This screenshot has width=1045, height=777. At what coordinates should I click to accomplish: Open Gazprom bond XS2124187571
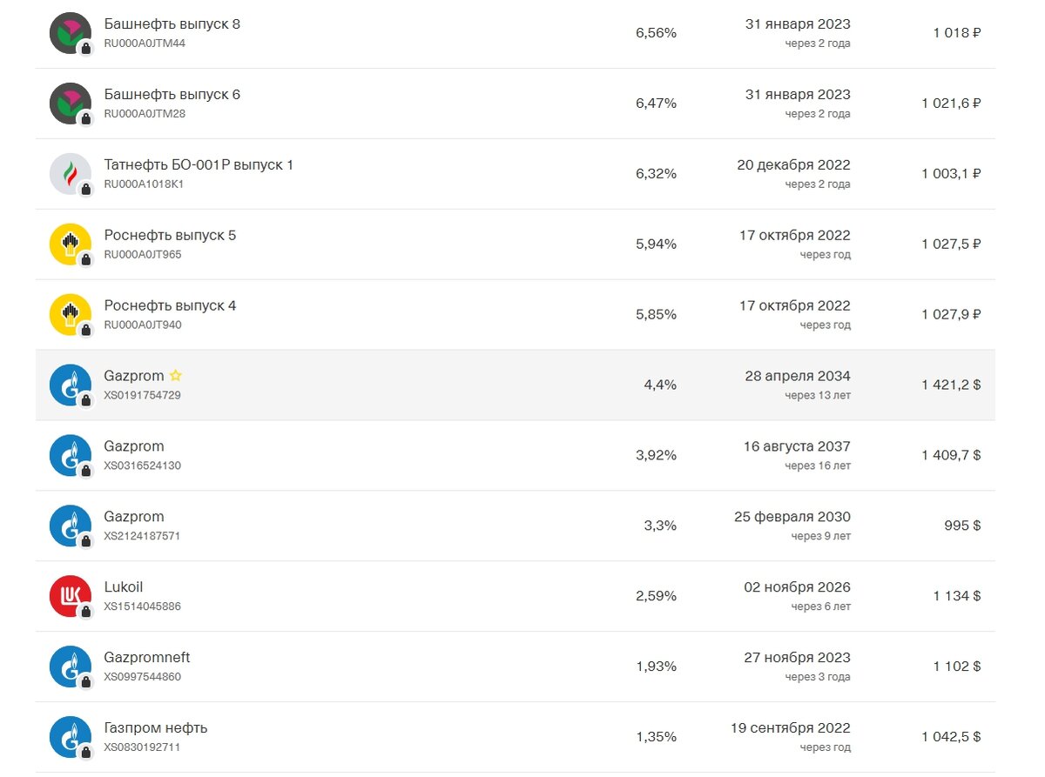(x=516, y=526)
